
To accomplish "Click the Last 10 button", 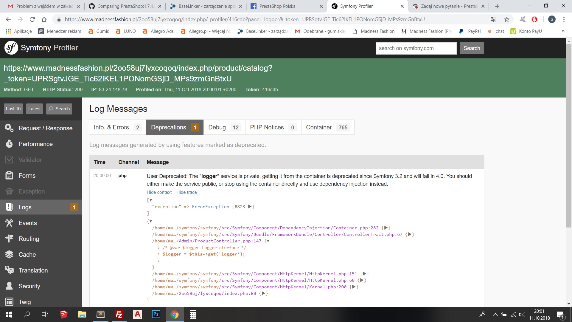I will 13,109.
